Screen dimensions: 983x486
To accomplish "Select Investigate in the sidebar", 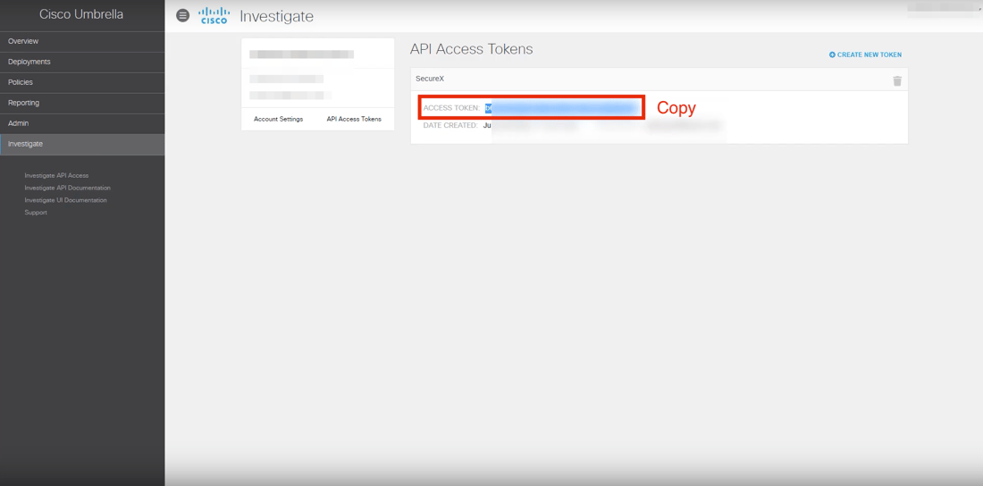I will click(82, 144).
